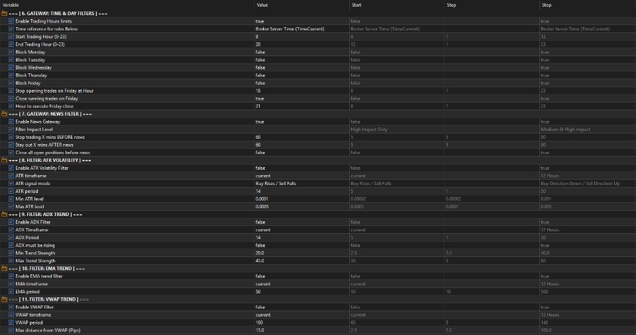Toggle checkbox for ADX must be rising
The height and width of the screenshot is (335, 636).
pos(11,245)
